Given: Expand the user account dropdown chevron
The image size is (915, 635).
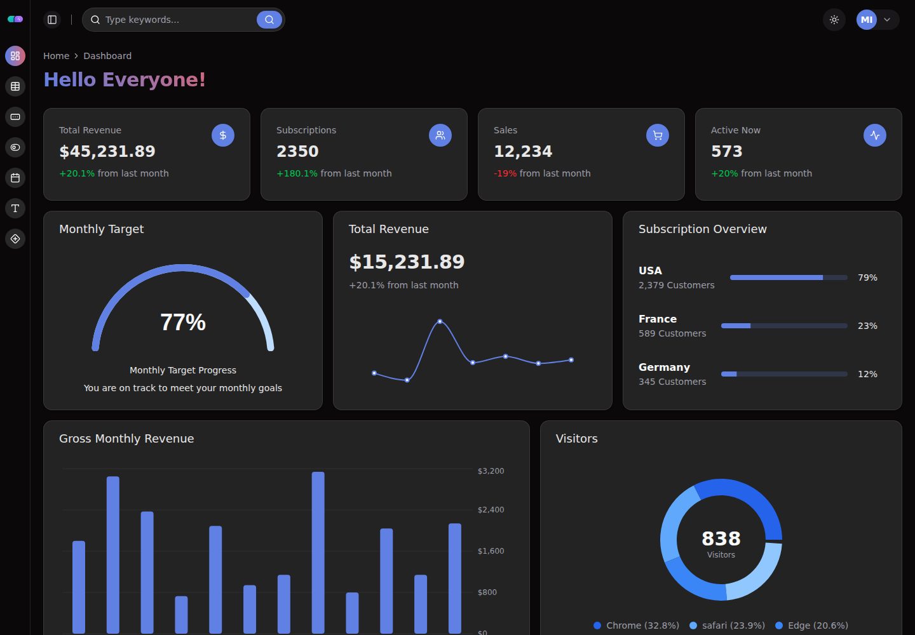Looking at the screenshot, I should click(887, 20).
